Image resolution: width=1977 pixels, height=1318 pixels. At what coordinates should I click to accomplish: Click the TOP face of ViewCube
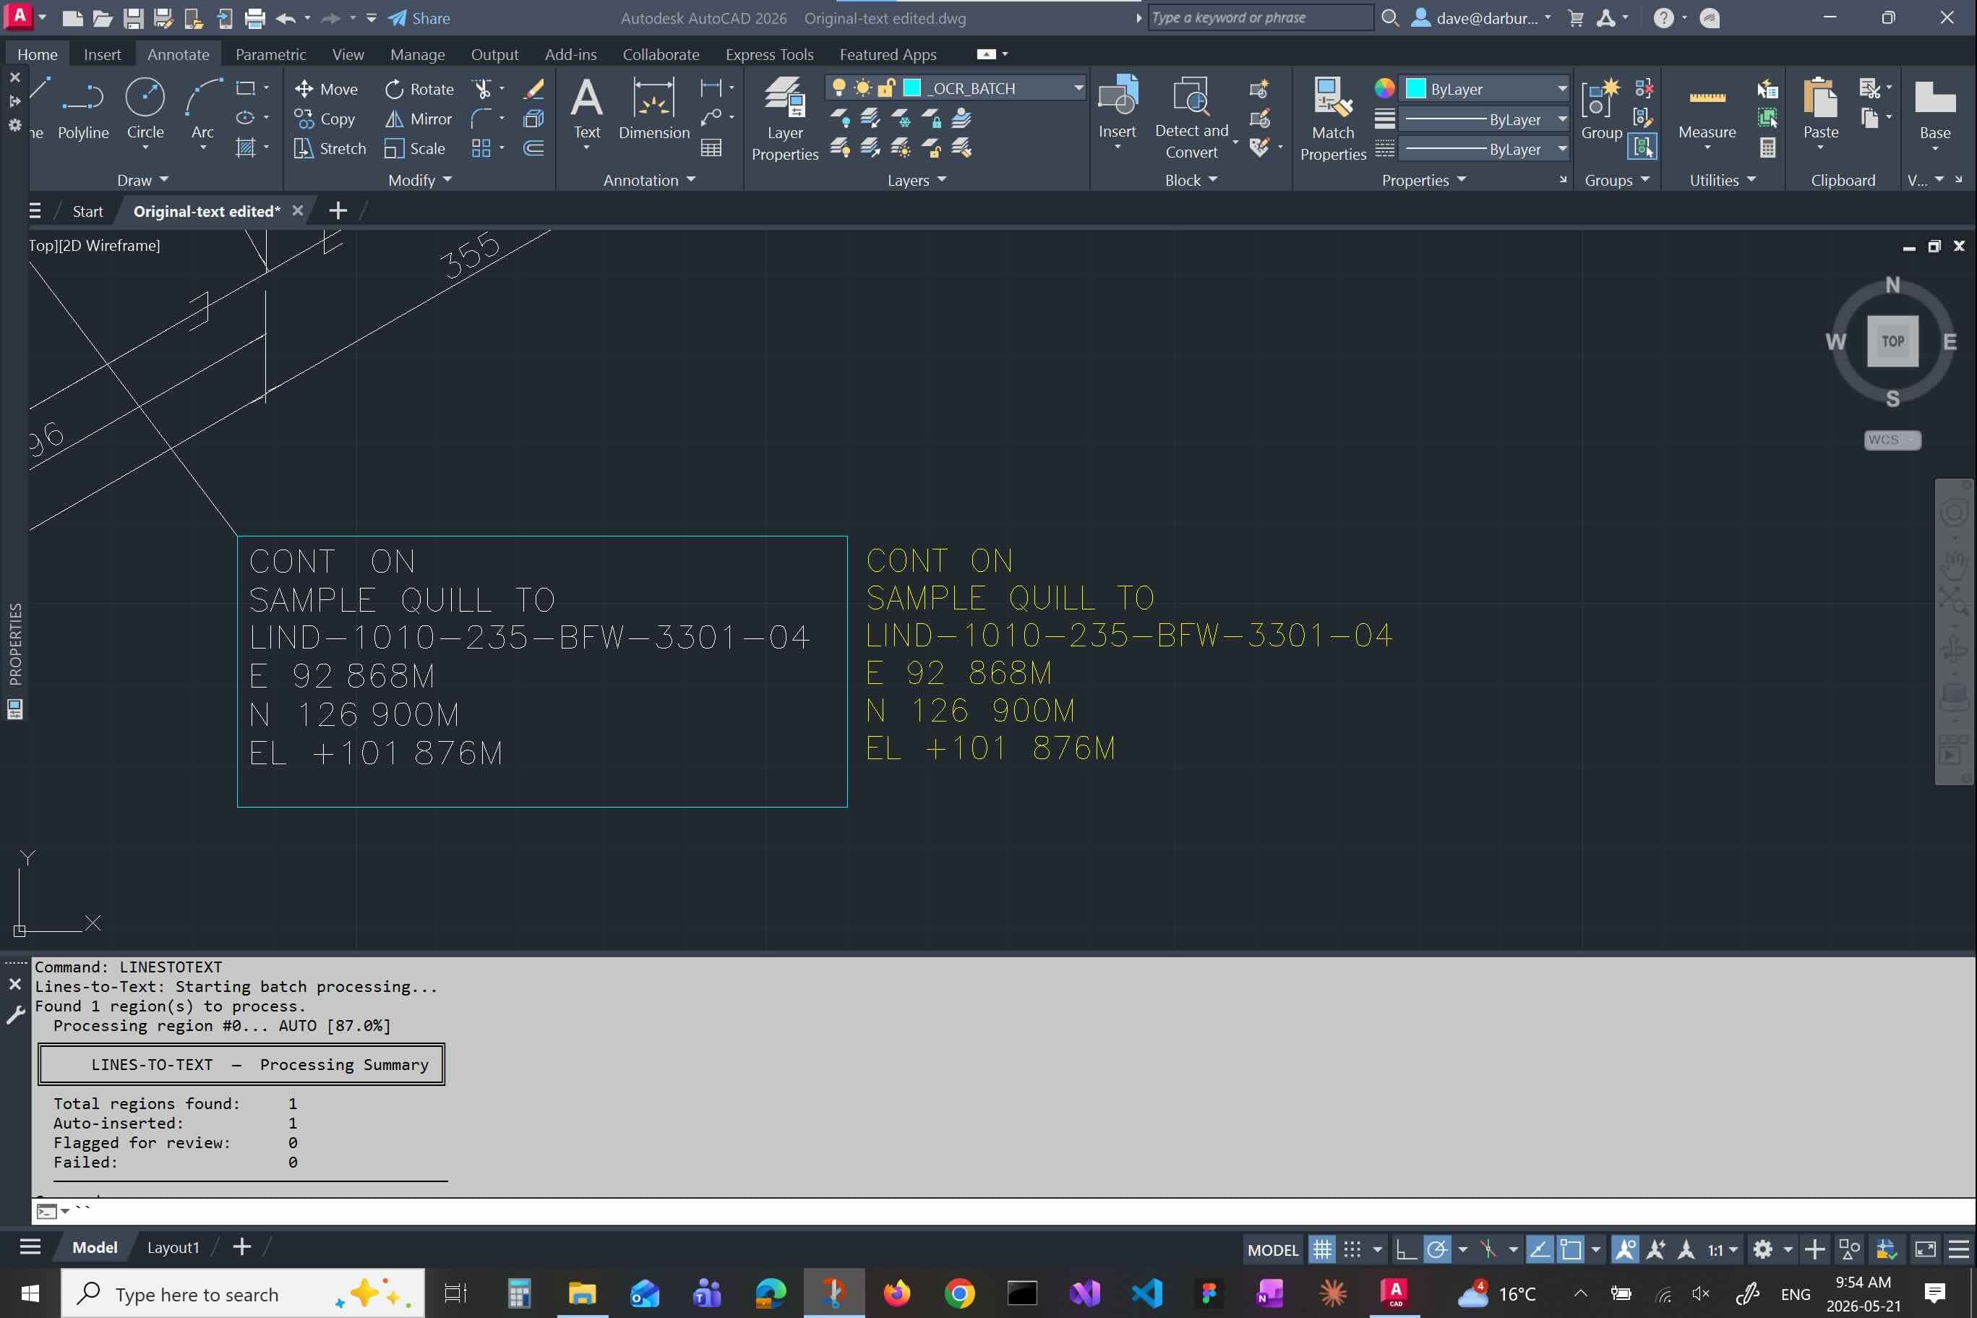pos(1892,341)
